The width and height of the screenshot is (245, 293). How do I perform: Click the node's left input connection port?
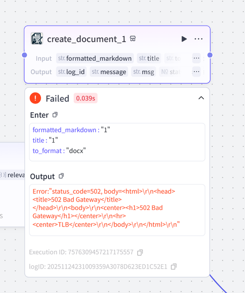(24, 55)
